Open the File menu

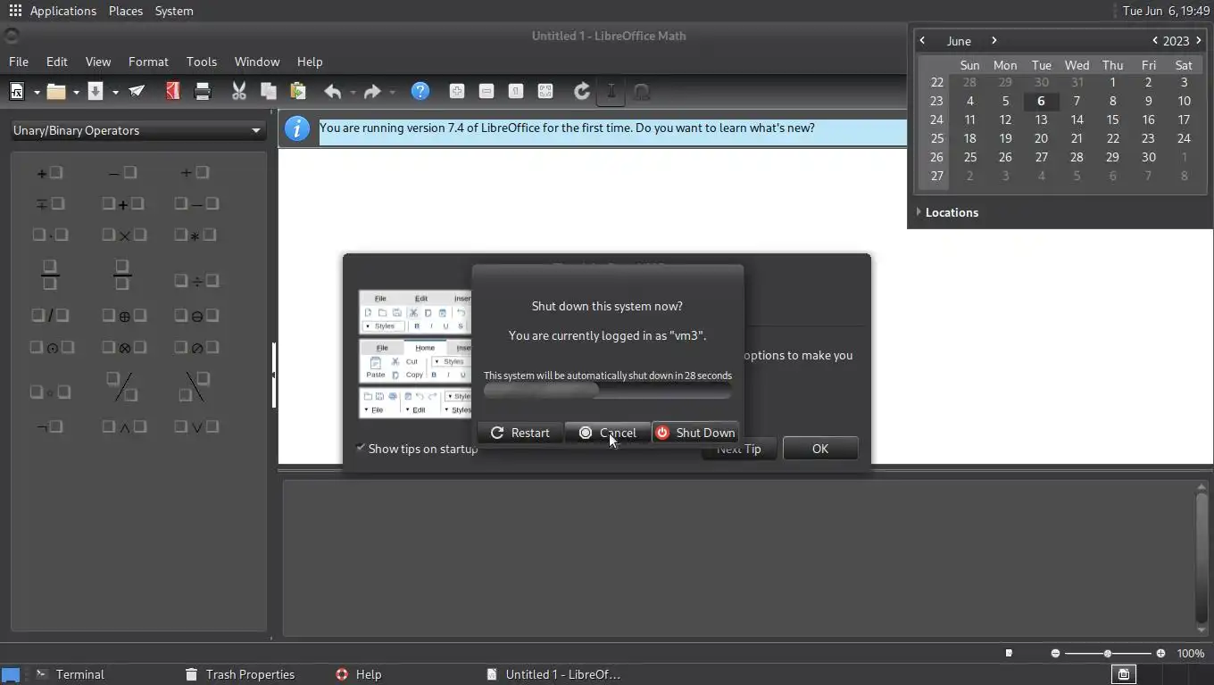coord(19,62)
